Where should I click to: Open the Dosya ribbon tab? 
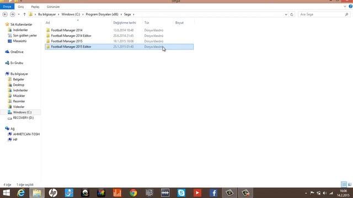pyautogui.click(x=7, y=7)
